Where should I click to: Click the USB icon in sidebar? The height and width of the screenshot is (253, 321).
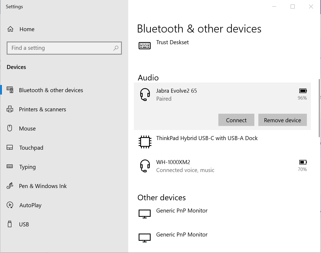[x=10, y=224]
